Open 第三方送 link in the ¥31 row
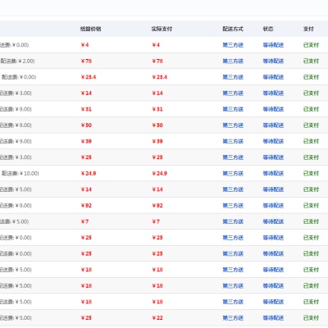Viewport: 328px width, 328px height. pyautogui.click(x=233, y=109)
